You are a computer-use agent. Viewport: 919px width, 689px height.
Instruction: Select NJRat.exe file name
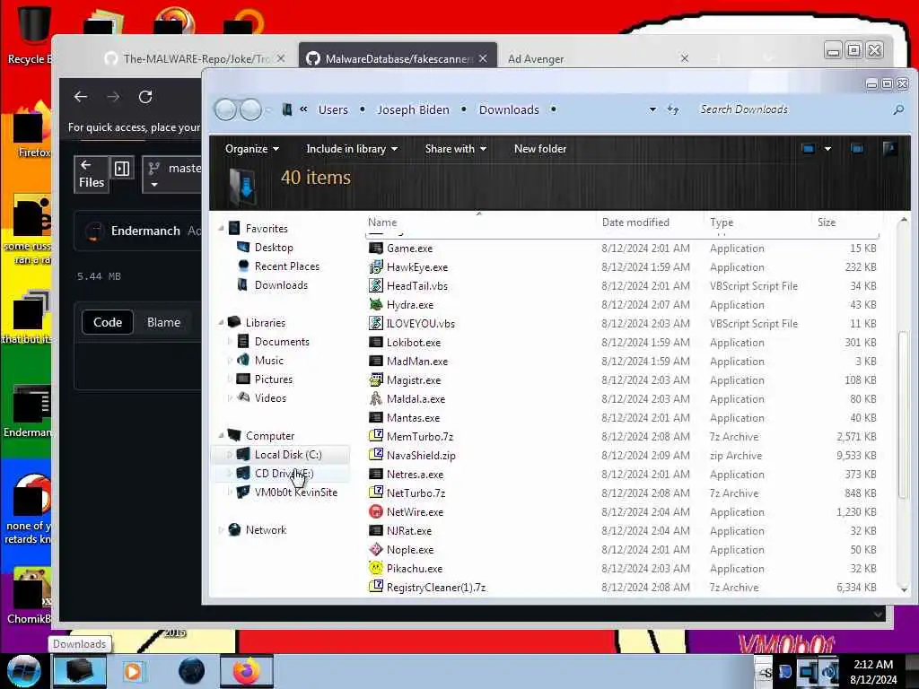409,531
